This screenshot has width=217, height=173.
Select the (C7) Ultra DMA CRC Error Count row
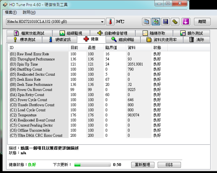88,135
